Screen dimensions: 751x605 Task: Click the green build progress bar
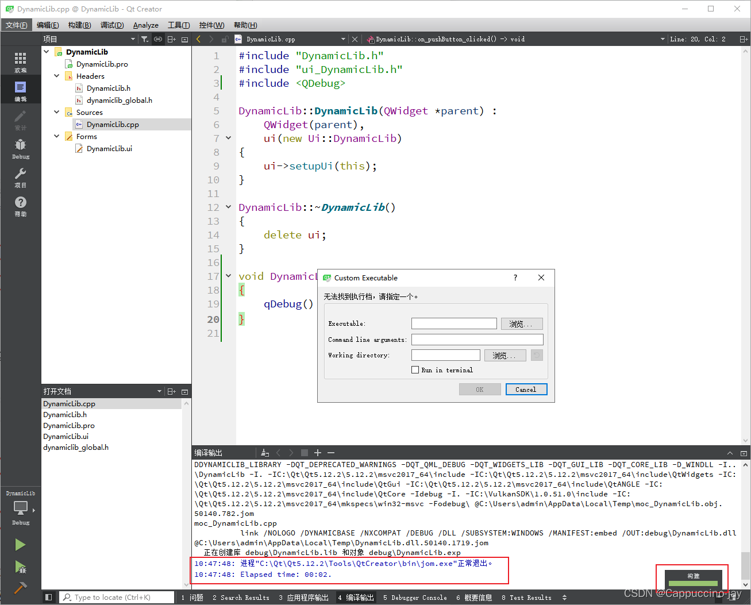tap(693, 584)
